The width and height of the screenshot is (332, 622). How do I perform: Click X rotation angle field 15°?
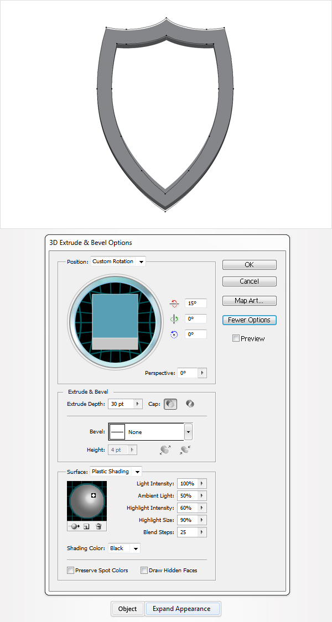[196, 304]
